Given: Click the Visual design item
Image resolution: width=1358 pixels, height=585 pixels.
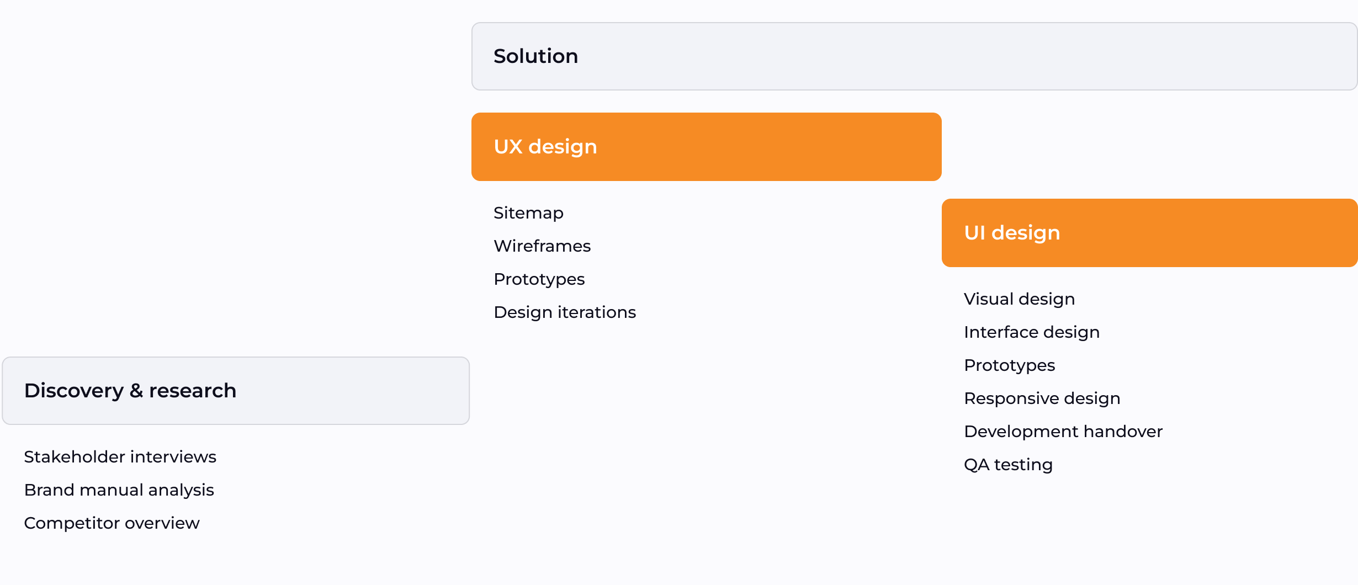Looking at the screenshot, I should (x=1019, y=299).
